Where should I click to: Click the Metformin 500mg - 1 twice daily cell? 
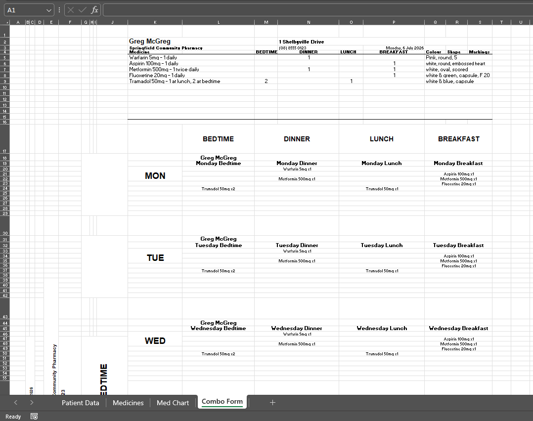click(x=164, y=69)
